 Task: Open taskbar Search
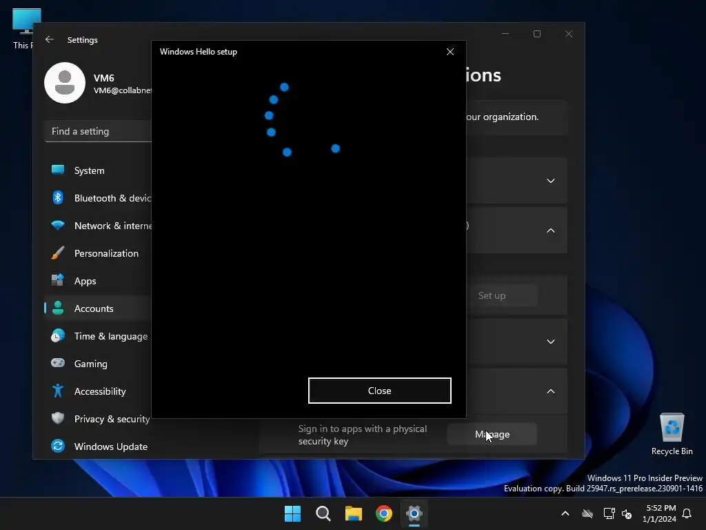coord(323,513)
